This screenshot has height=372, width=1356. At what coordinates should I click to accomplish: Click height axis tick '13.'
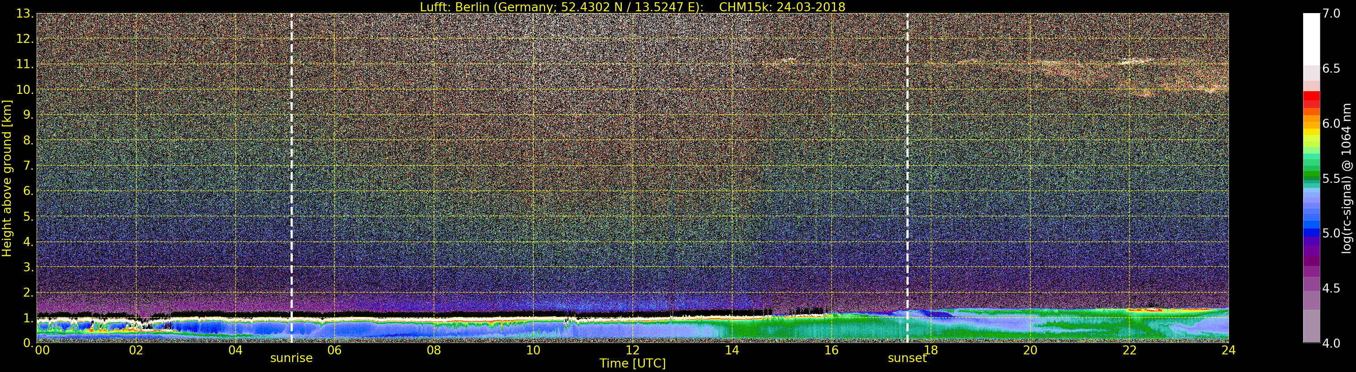tap(24, 14)
